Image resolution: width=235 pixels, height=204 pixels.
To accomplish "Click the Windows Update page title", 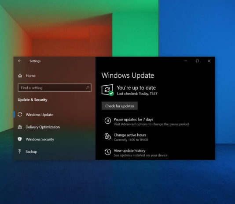I will coord(128,75).
